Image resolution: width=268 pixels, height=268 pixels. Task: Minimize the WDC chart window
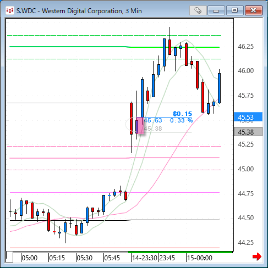[x=216, y=10]
